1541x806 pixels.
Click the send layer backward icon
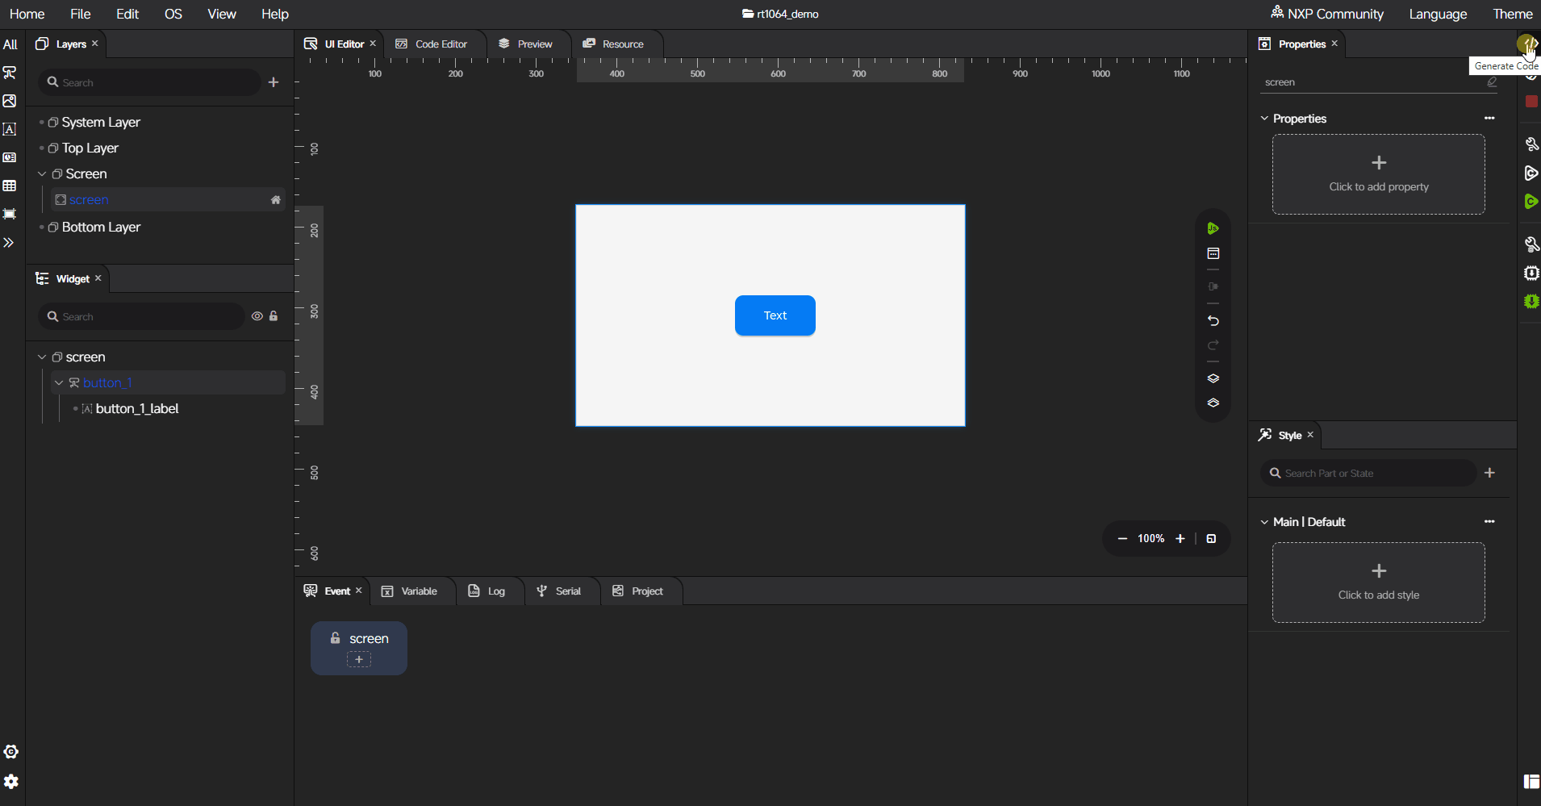click(x=1213, y=403)
